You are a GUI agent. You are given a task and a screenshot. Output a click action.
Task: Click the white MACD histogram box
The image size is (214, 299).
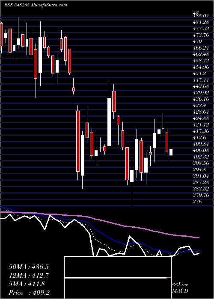tap(118, 278)
